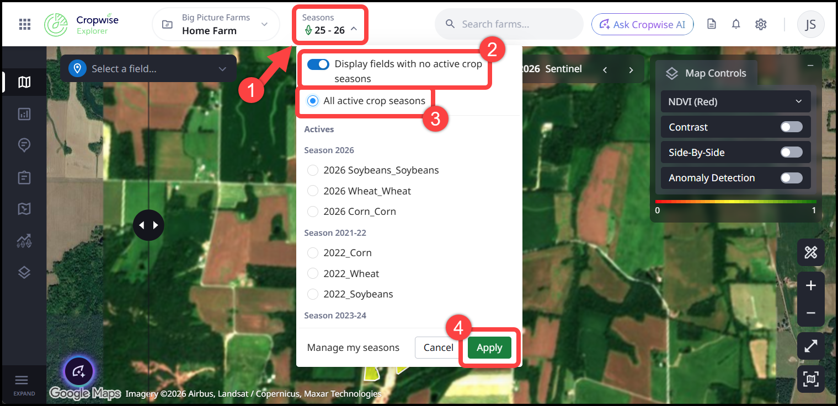This screenshot has width=838, height=406.
Task: Open the JS user profile menu
Action: 810,24
